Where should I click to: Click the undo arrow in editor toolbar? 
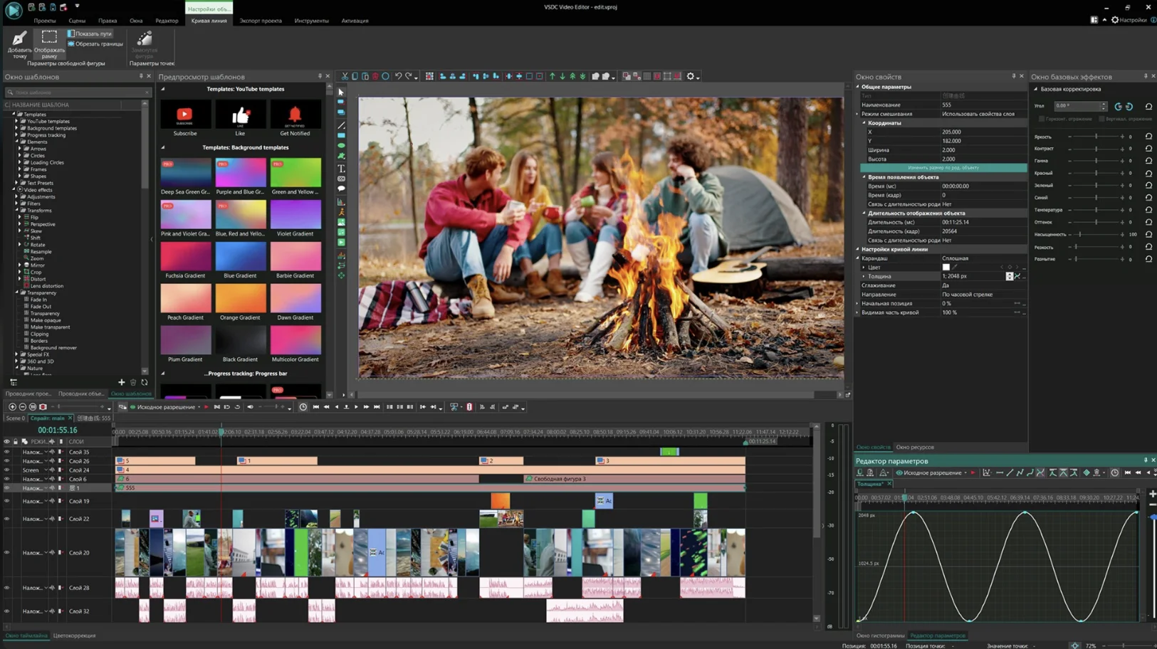[x=399, y=76]
